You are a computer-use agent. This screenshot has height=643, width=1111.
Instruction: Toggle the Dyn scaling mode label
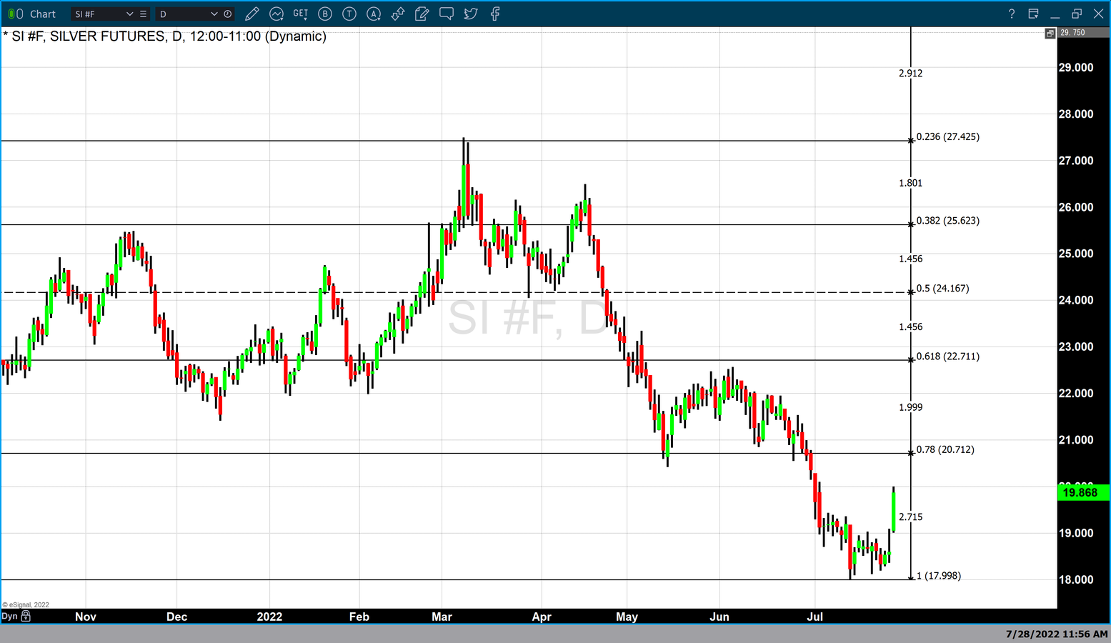(9, 616)
